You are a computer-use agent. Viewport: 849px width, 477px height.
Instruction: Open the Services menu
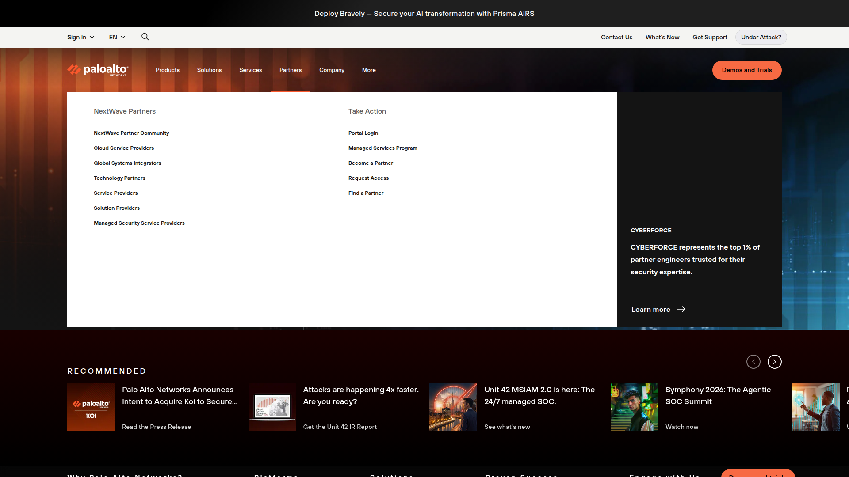(250, 70)
